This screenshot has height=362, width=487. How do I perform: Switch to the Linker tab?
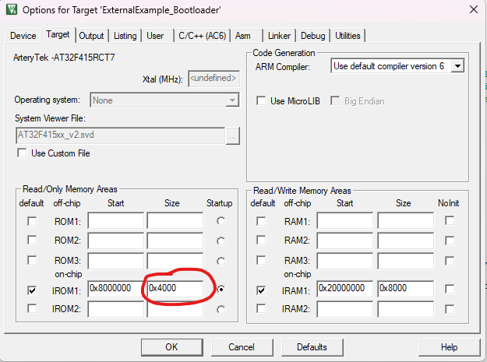[279, 36]
